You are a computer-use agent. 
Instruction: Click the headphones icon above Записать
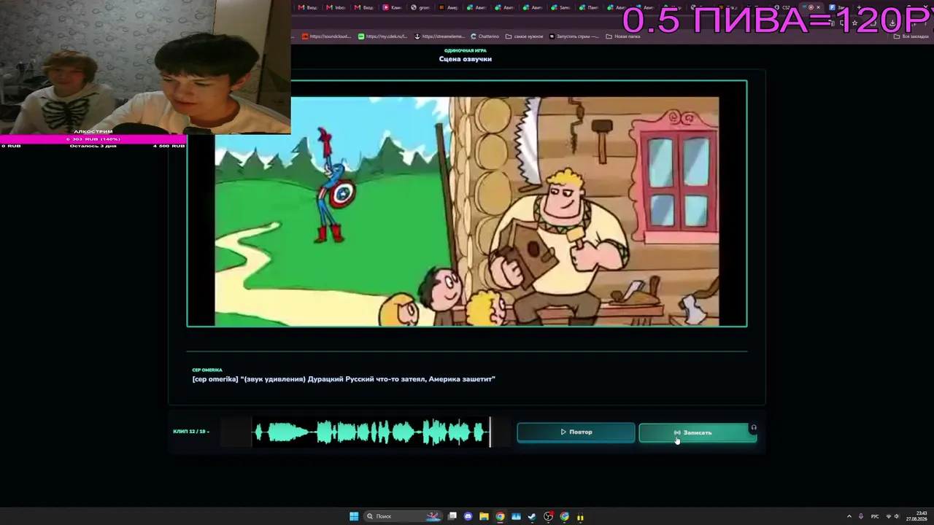pyautogui.click(x=754, y=428)
